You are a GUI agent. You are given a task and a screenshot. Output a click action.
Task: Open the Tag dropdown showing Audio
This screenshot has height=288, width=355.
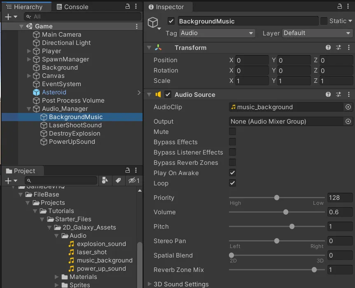pos(217,33)
